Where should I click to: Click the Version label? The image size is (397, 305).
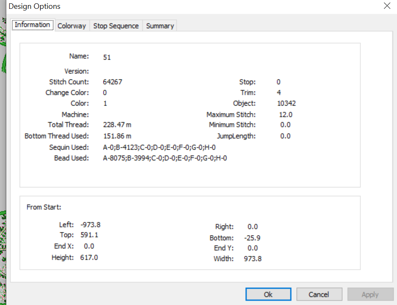coord(76,71)
